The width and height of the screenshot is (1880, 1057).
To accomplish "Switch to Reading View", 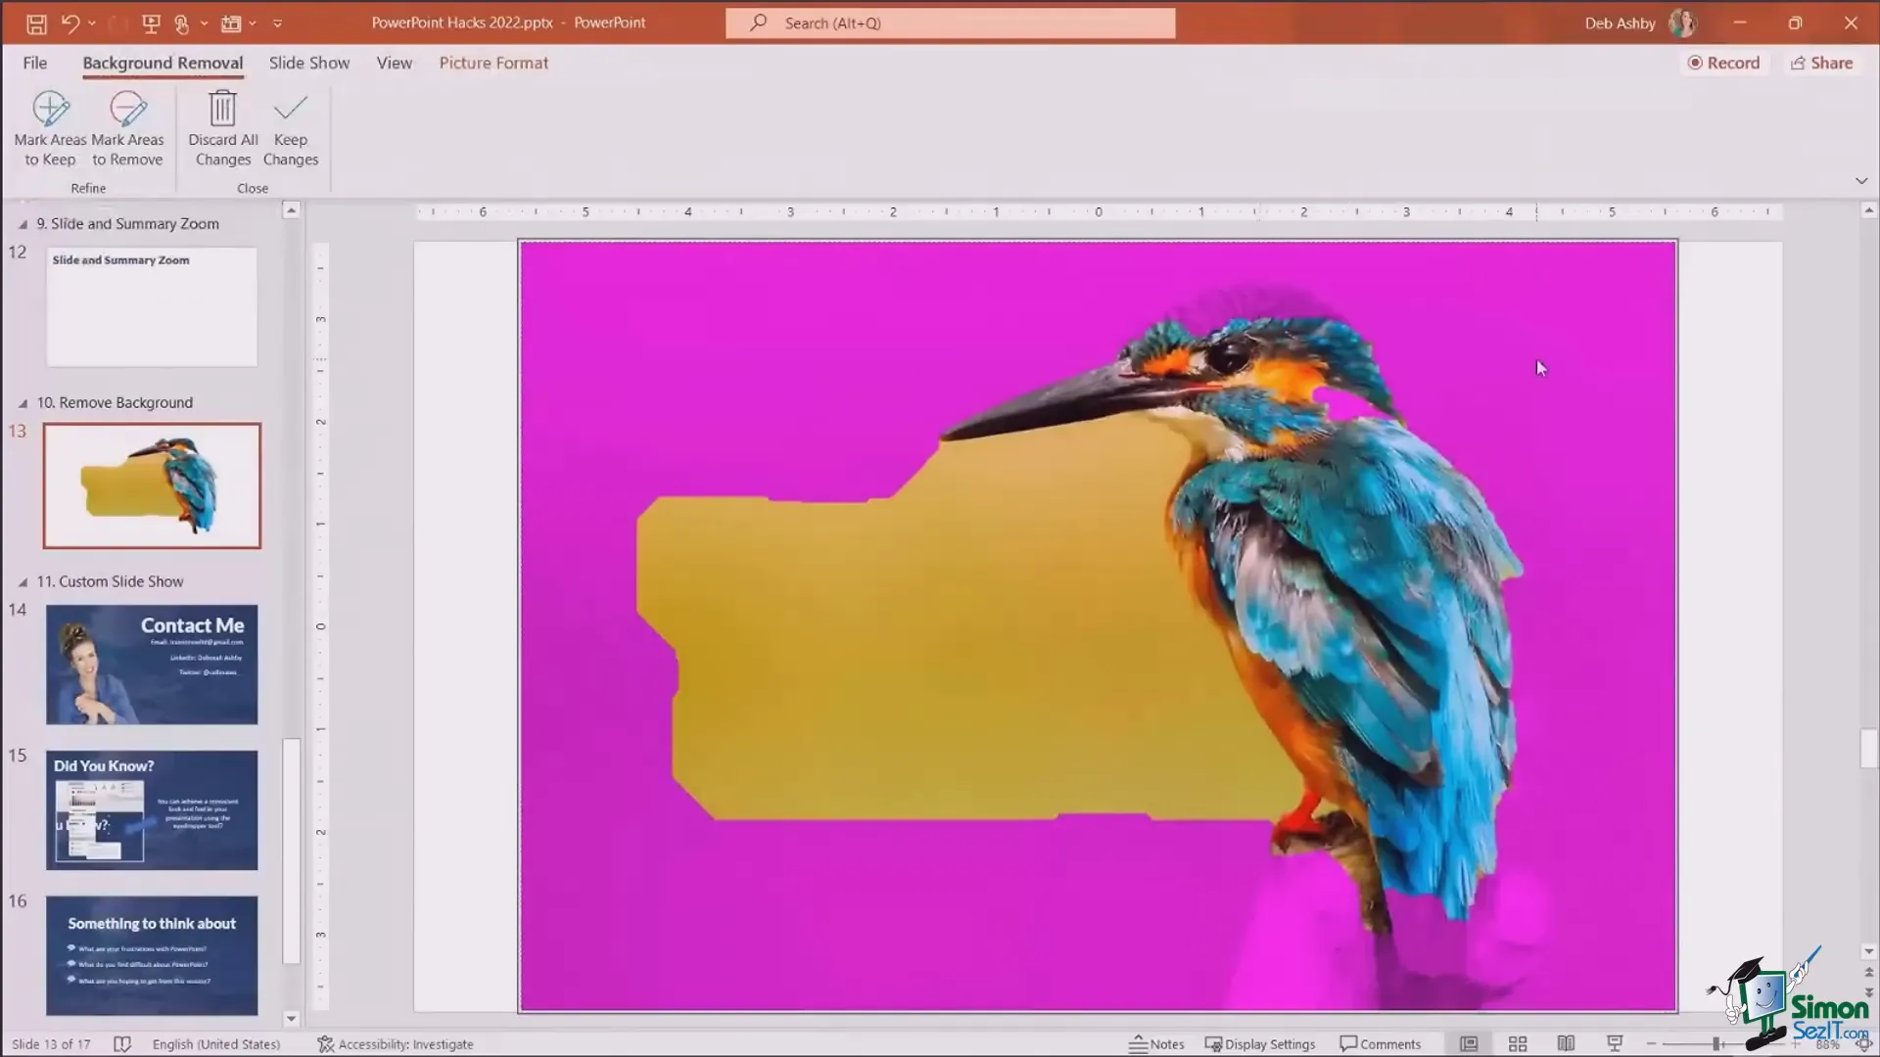I will [x=1566, y=1044].
